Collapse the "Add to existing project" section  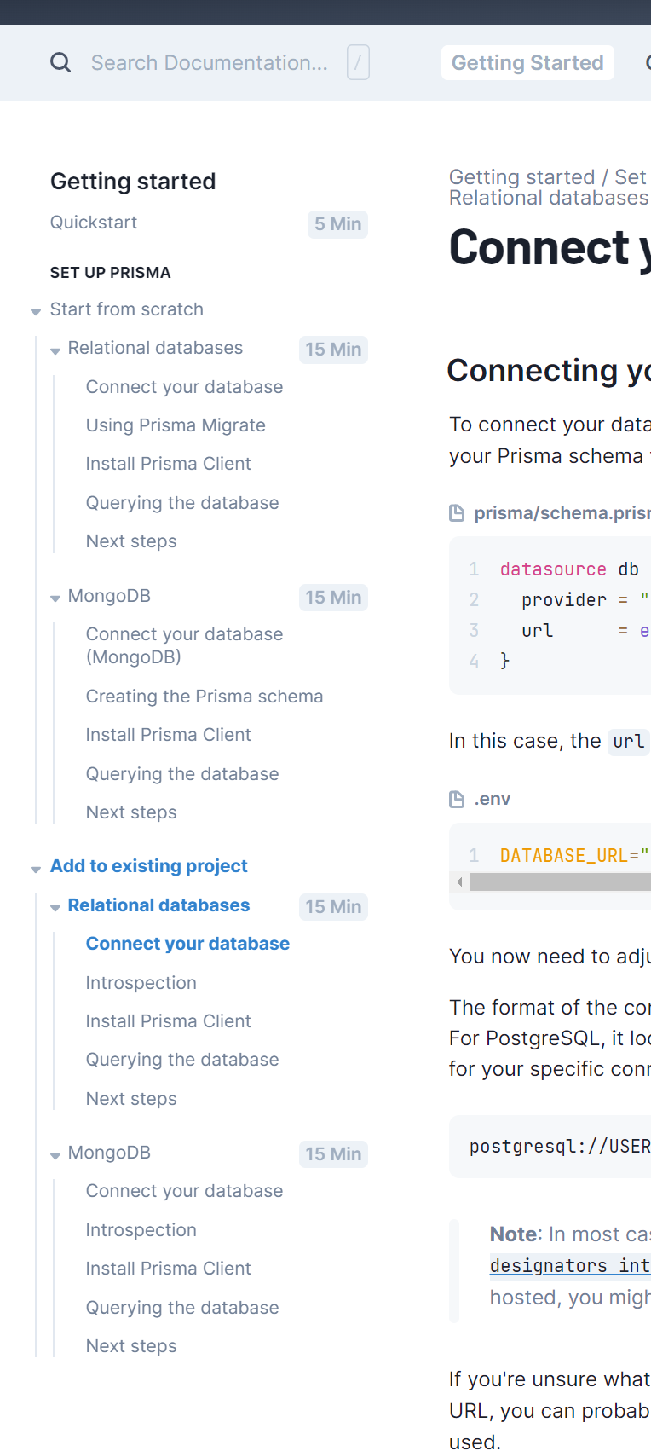(35, 868)
